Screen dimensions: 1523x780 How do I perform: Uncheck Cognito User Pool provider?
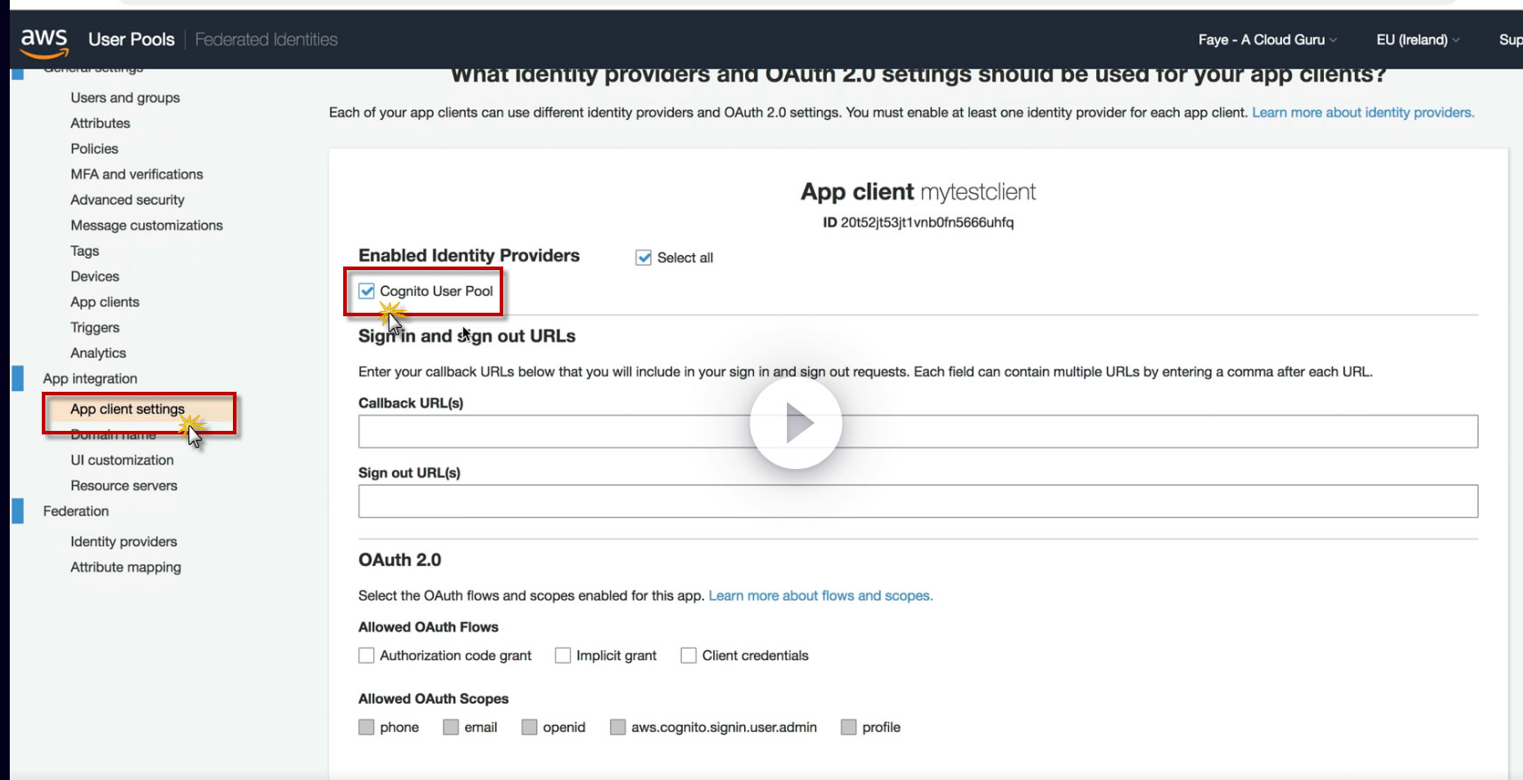[x=366, y=291]
